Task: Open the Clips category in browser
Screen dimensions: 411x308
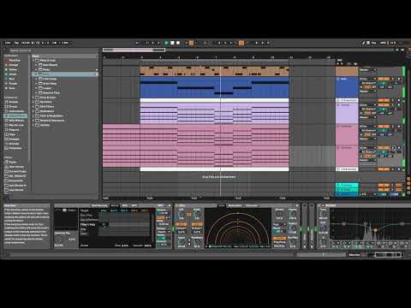Action: pyautogui.click(x=12, y=134)
